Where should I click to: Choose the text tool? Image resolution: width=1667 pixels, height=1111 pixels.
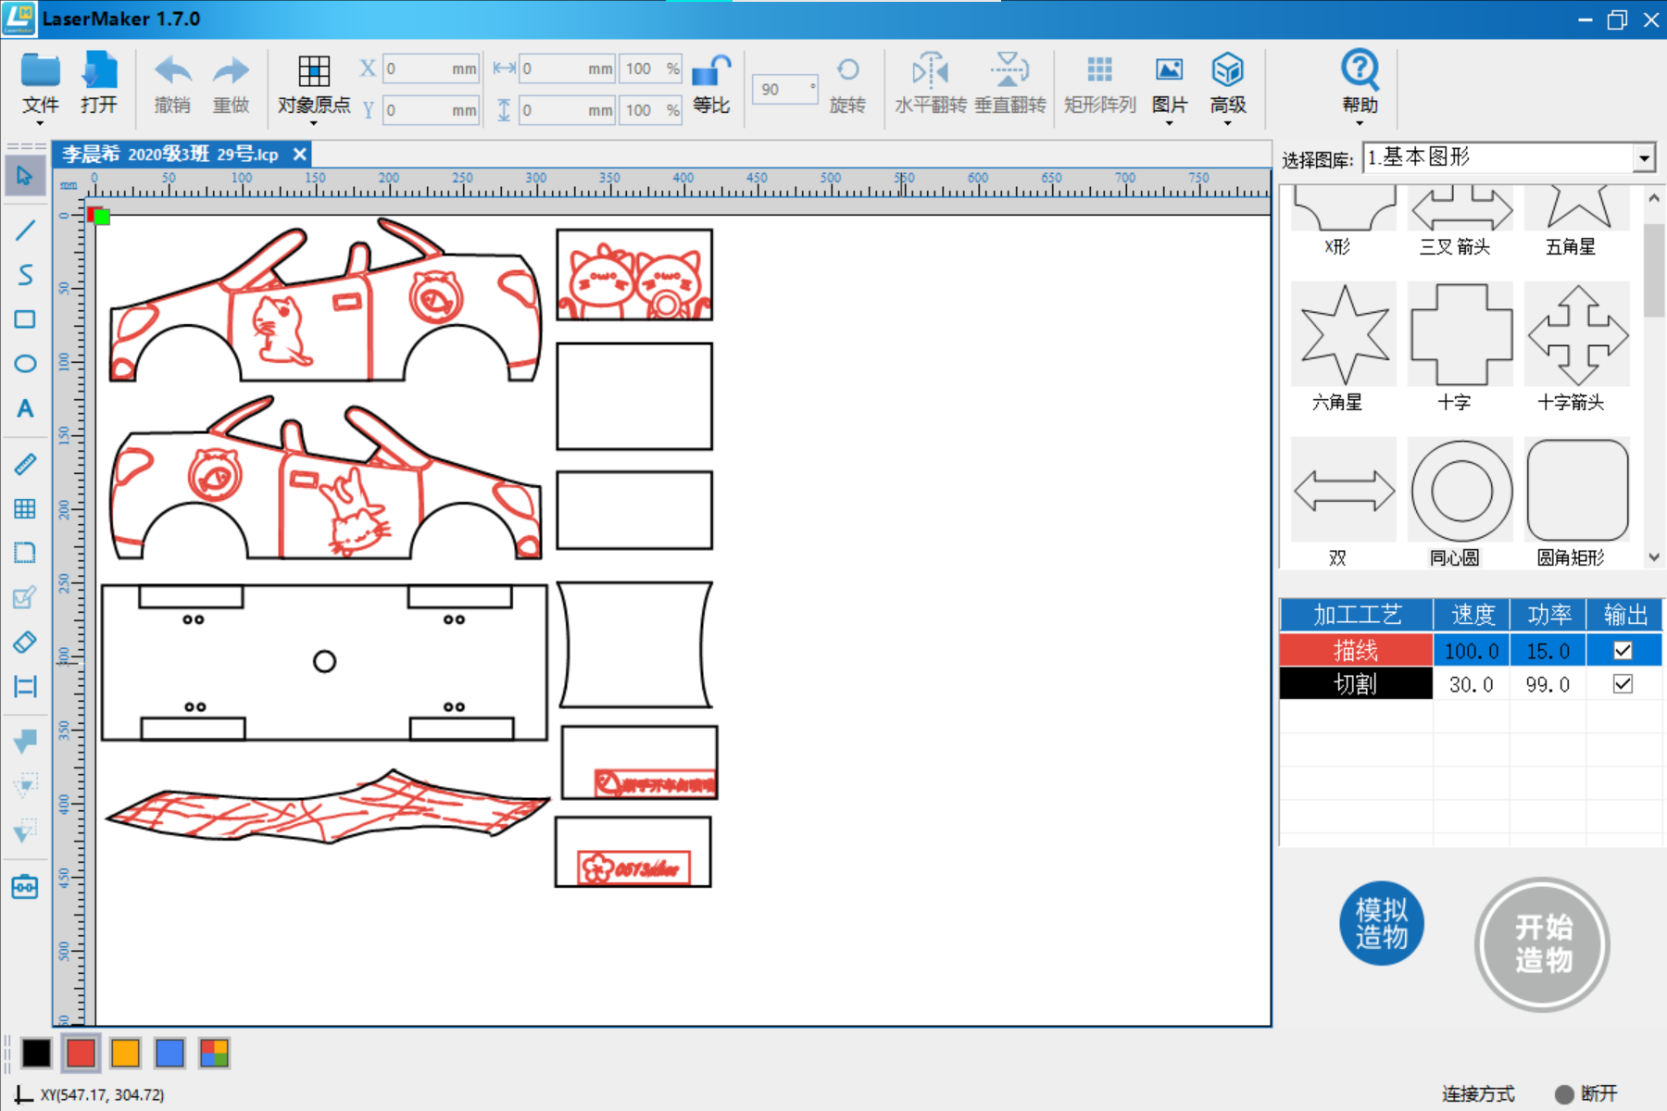coord(25,408)
